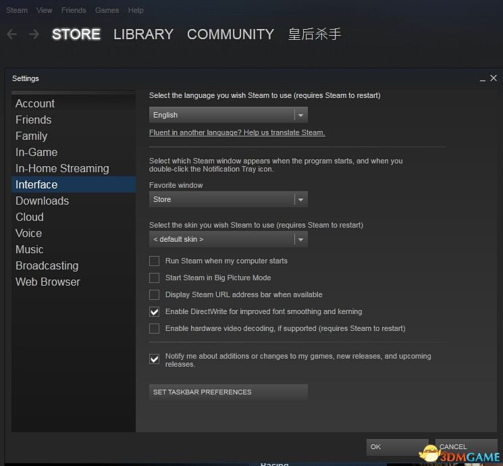
Task: Open the default skin dropdown
Action: (228, 239)
